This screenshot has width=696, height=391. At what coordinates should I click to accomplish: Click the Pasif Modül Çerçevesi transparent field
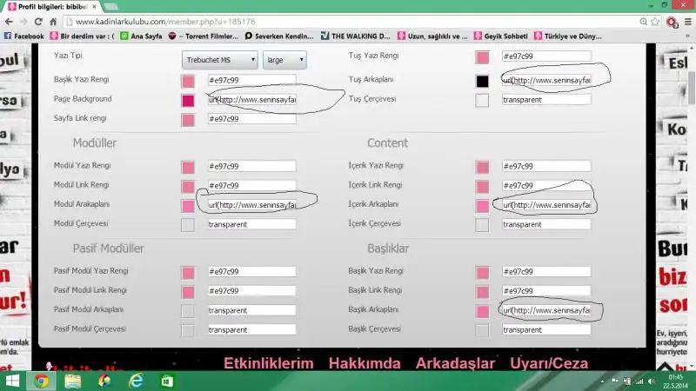tap(251, 330)
